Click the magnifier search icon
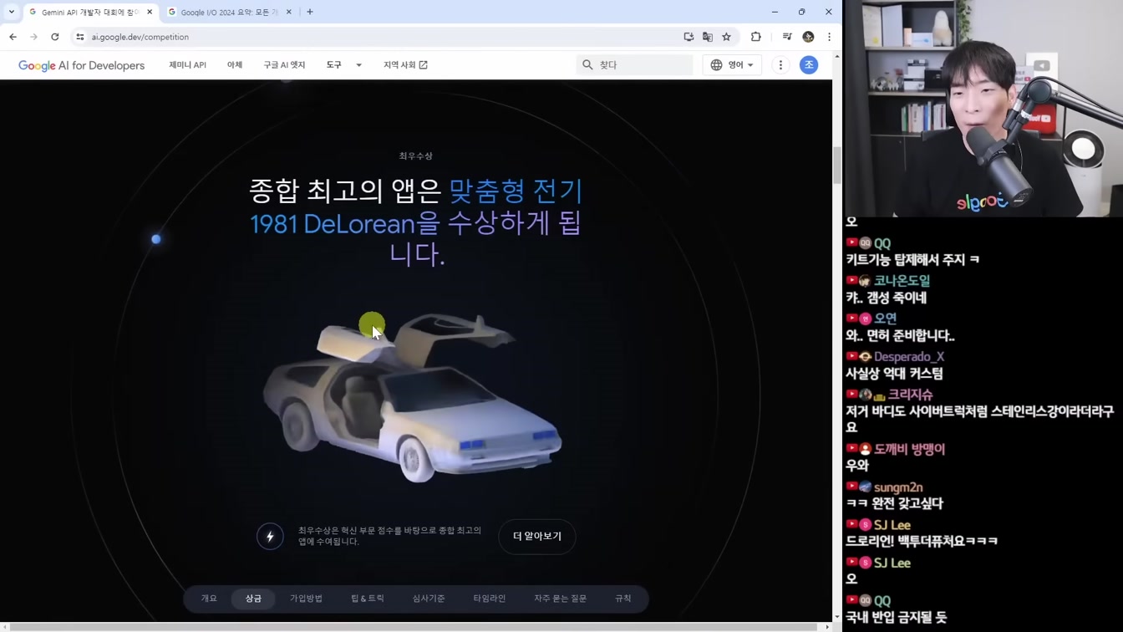 coord(587,64)
